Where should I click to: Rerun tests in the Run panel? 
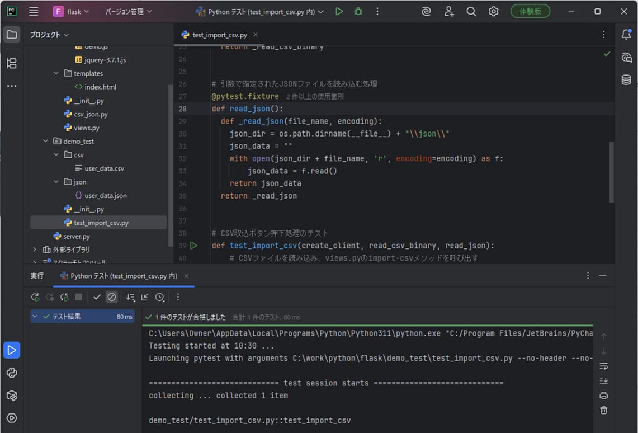point(35,297)
